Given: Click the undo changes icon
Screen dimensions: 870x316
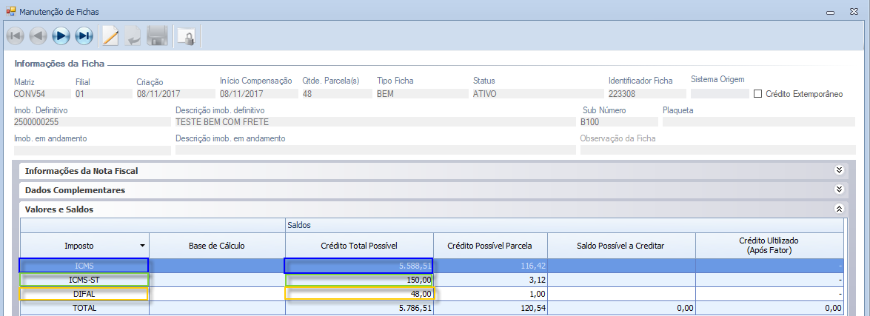Looking at the screenshot, I should click(x=133, y=36).
